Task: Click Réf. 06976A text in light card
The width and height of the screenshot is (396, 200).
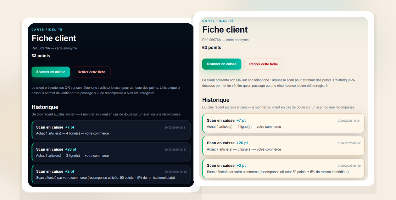Action: [x=225, y=40]
